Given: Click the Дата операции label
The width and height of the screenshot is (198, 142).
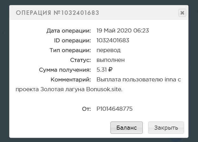Looking at the screenshot, I should point(69,31).
